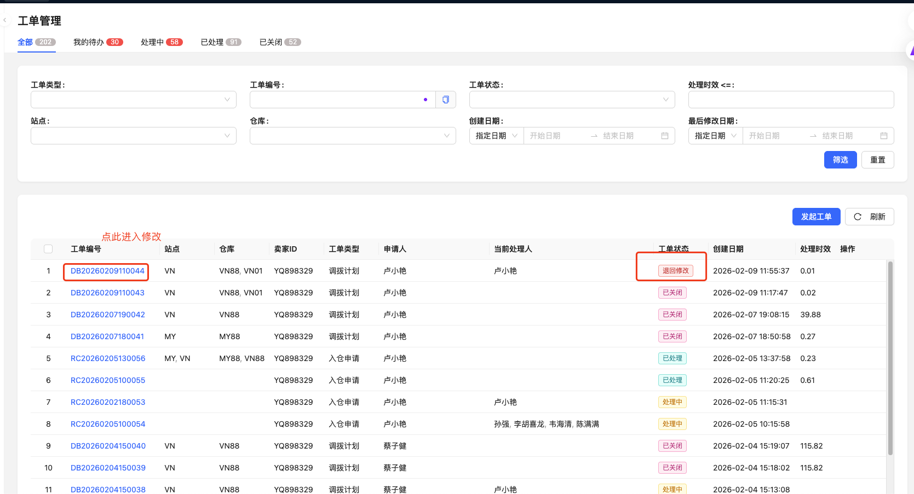The image size is (914, 494).
Task: Toggle the select-all checkbox in table header
Action: coord(48,249)
